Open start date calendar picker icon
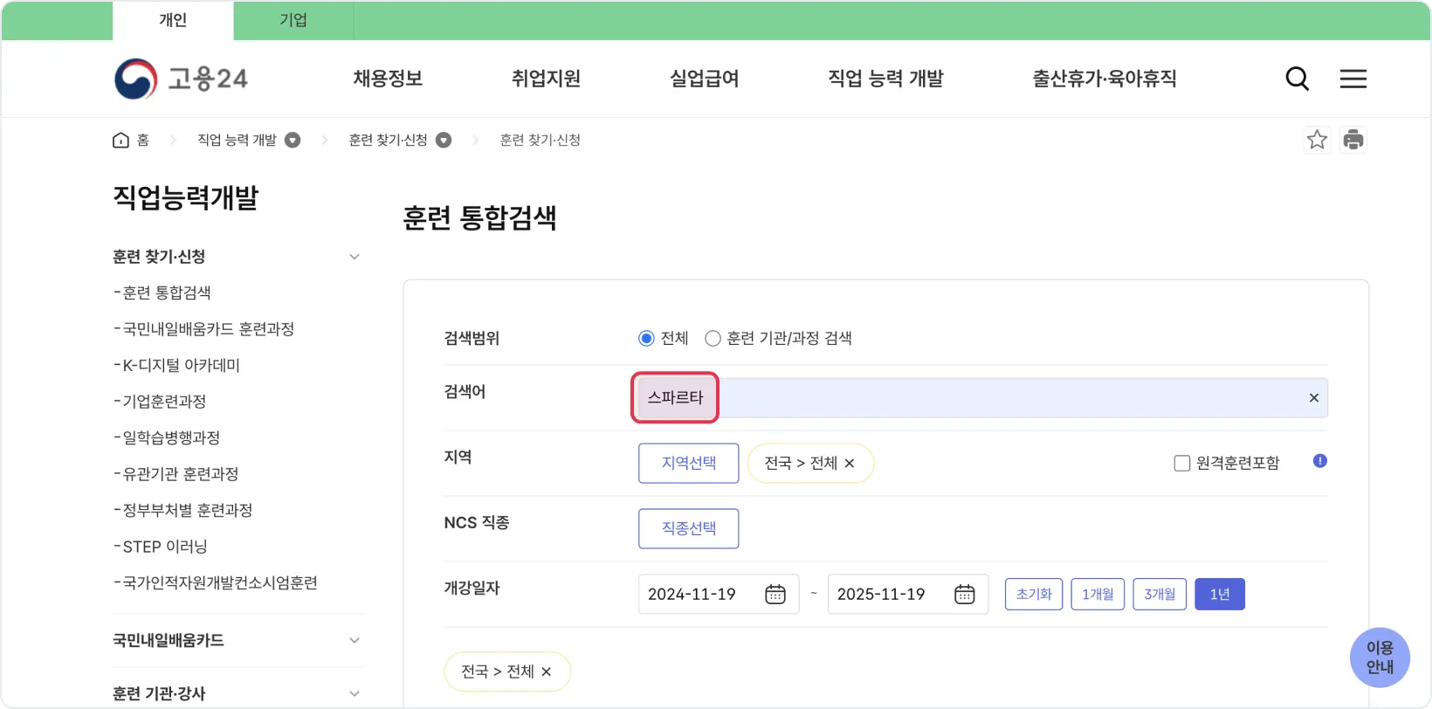1432x709 pixels. click(775, 595)
